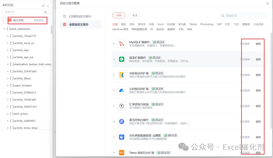Click the 云码验证码扩展 cloud icon
The width and height of the screenshot is (273, 158).
(x=122, y=90)
